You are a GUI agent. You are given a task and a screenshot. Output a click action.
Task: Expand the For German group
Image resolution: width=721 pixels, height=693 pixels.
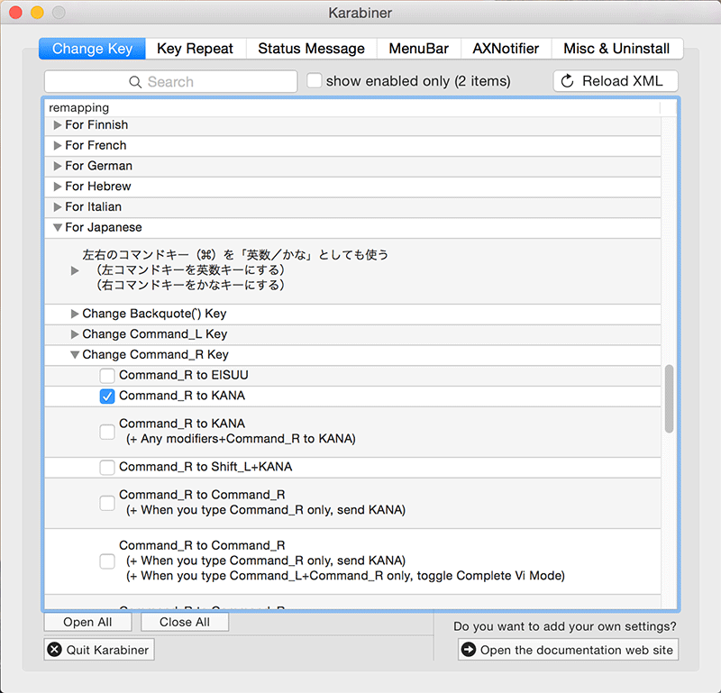click(x=58, y=166)
